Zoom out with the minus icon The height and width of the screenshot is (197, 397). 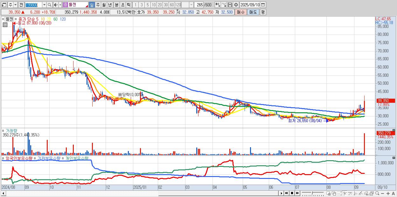[x=382, y=194]
